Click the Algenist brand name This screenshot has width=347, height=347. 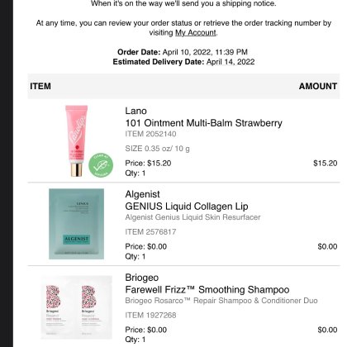pyautogui.click(x=142, y=194)
